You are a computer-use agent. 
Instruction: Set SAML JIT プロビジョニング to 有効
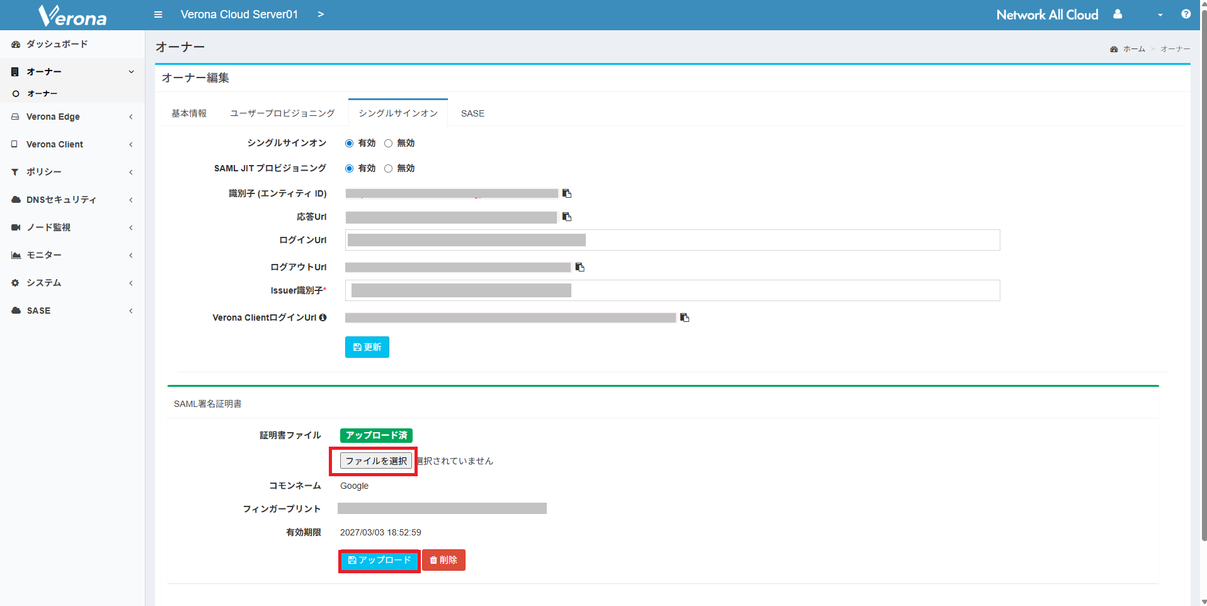349,169
